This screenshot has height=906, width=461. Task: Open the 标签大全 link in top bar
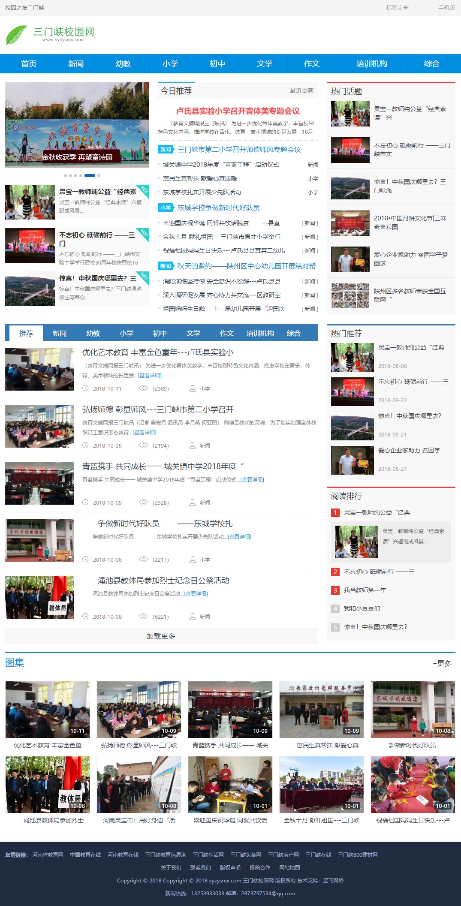pyautogui.click(x=397, y=8)
